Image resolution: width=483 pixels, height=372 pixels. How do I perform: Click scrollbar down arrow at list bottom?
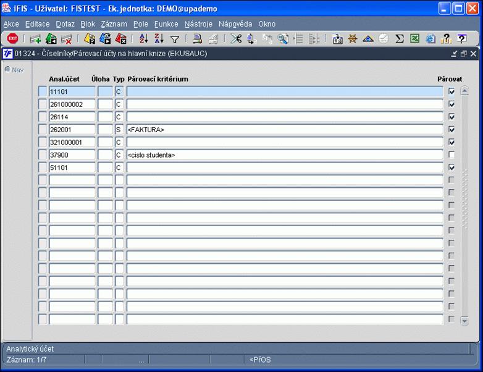464,321
